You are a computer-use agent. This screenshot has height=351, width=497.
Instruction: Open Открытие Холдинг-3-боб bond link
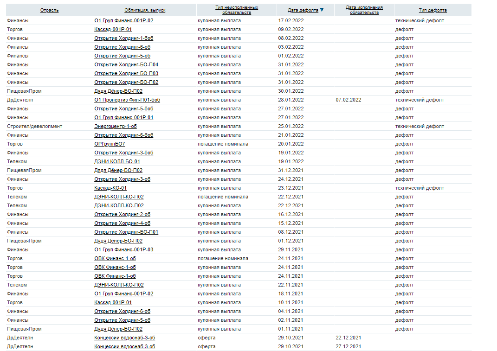click(x=123, y=153)
